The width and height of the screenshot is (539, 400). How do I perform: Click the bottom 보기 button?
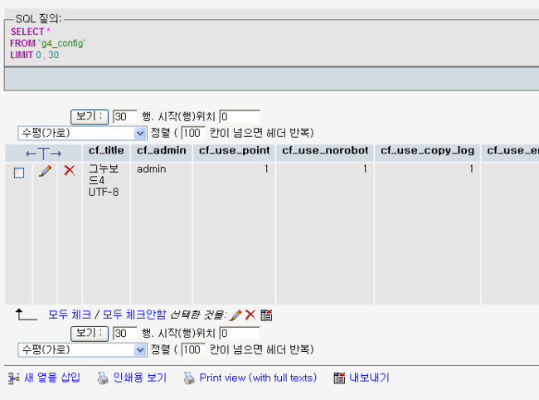[x=90, y=334]
